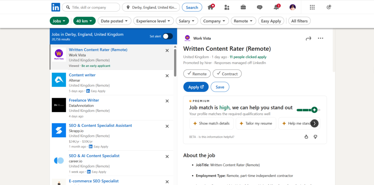Dismiss the E-commerce SEO Specialist job
Viewport: 374px width, 185px height.
(167, 182)
